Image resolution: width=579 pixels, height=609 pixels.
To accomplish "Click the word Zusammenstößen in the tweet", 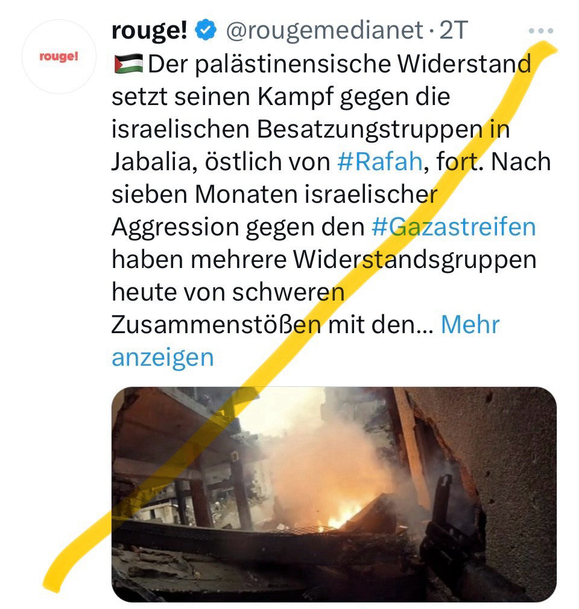I will tap(217, 324).
